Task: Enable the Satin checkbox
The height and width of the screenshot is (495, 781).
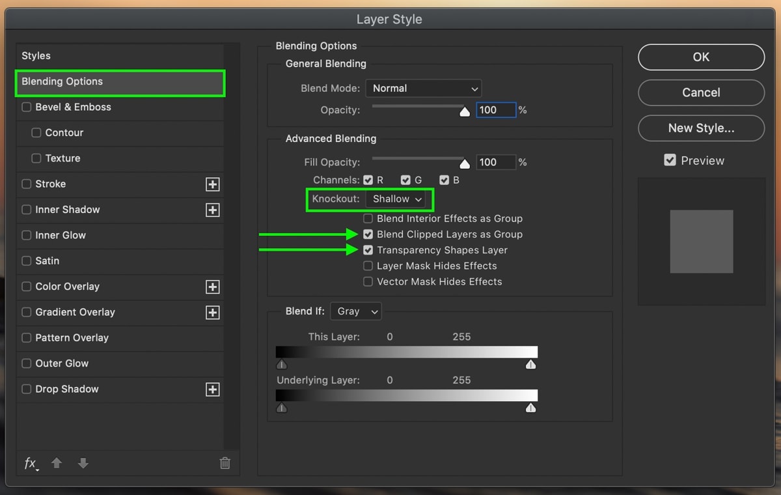Action: pyautogui.click(x=27, y=261)
